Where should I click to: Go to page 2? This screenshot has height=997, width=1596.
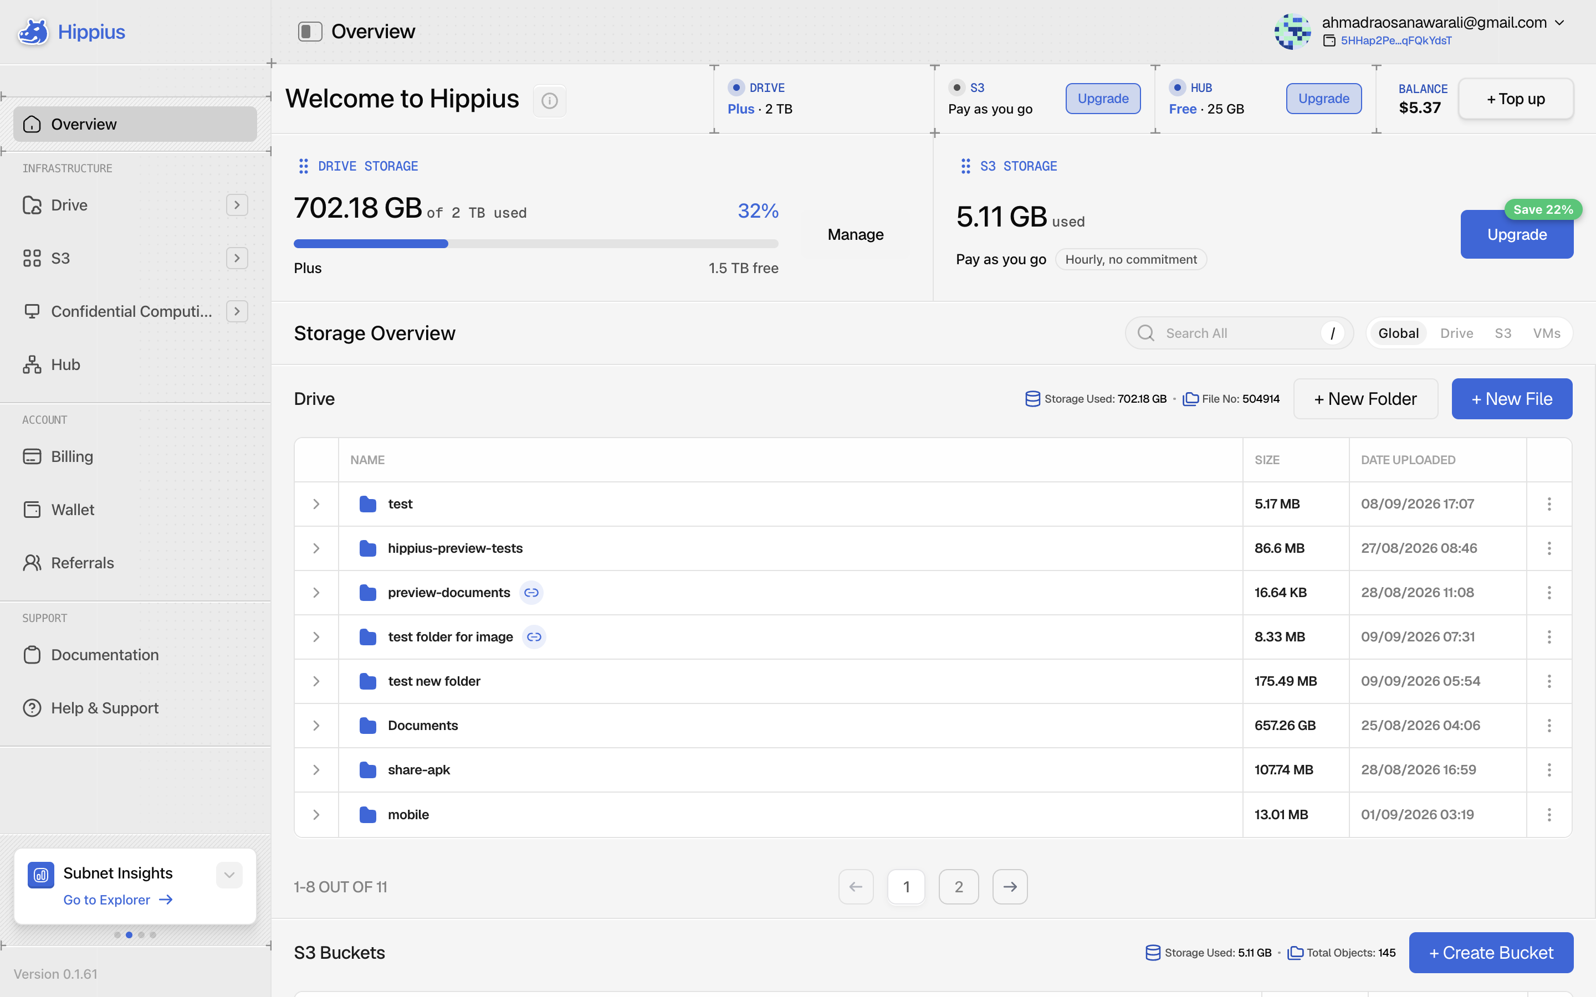click(x=959, y=887)
